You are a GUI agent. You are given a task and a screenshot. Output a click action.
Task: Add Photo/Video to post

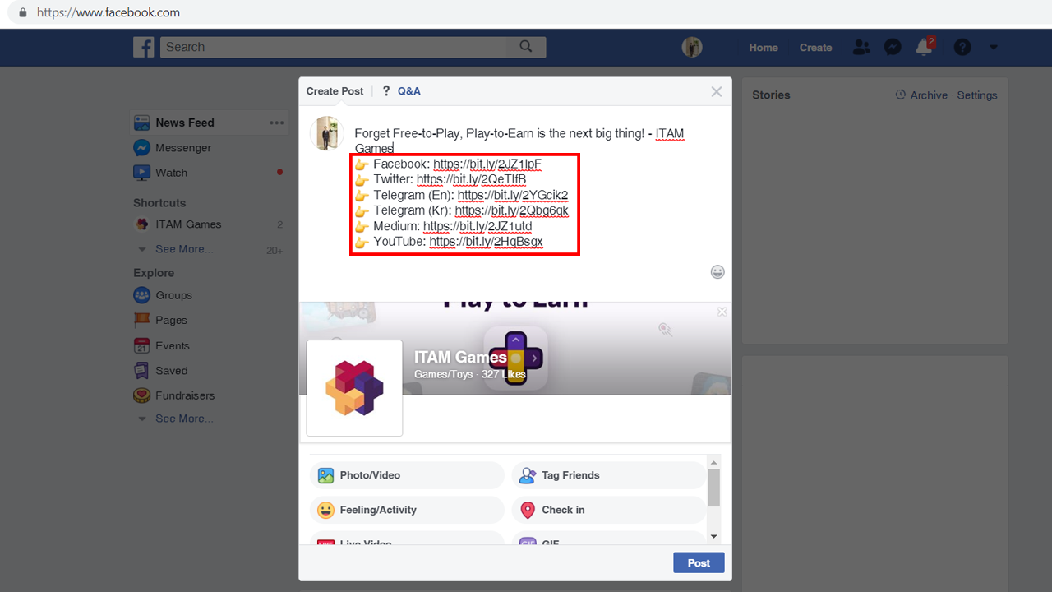pos(407,475)
